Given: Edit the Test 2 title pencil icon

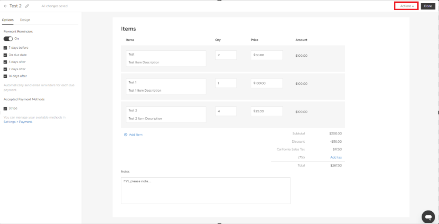Looking at the screenshot, I should click(x=27, y=6).
